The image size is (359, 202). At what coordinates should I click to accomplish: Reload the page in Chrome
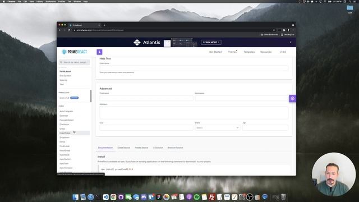click(x=69, y=30)
